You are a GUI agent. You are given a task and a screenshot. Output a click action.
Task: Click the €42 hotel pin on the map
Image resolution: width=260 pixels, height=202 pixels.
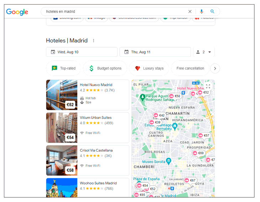[x=159, y=115]
